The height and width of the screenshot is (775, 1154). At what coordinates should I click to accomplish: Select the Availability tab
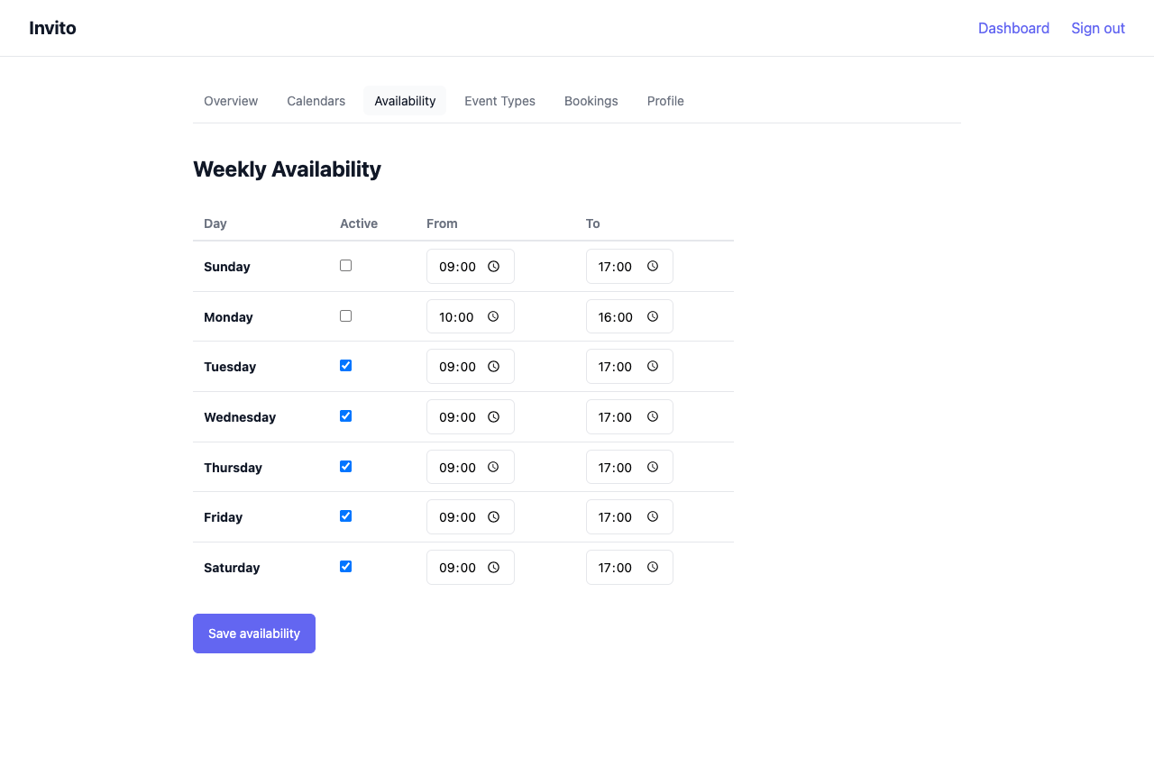click(x=405, y=101)
